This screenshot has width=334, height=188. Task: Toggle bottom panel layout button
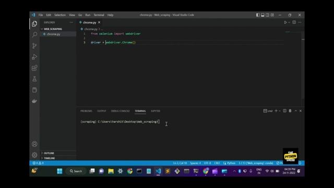pos(263,15)
